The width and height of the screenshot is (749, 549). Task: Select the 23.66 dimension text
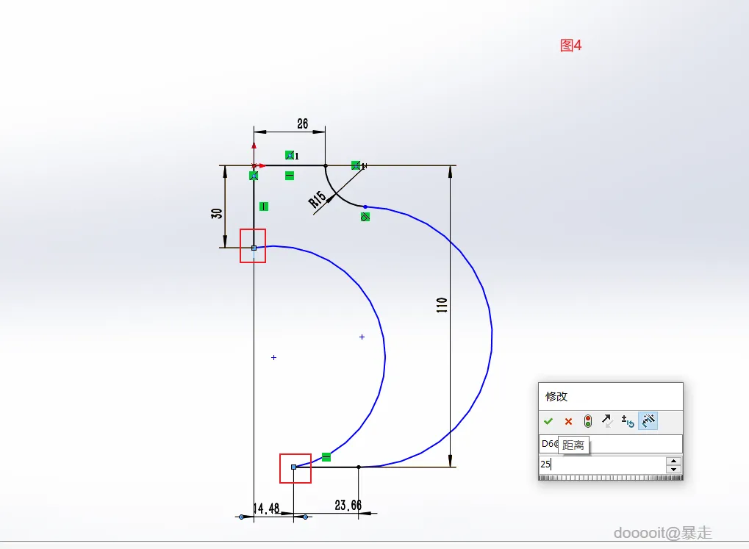pos(348,505)
